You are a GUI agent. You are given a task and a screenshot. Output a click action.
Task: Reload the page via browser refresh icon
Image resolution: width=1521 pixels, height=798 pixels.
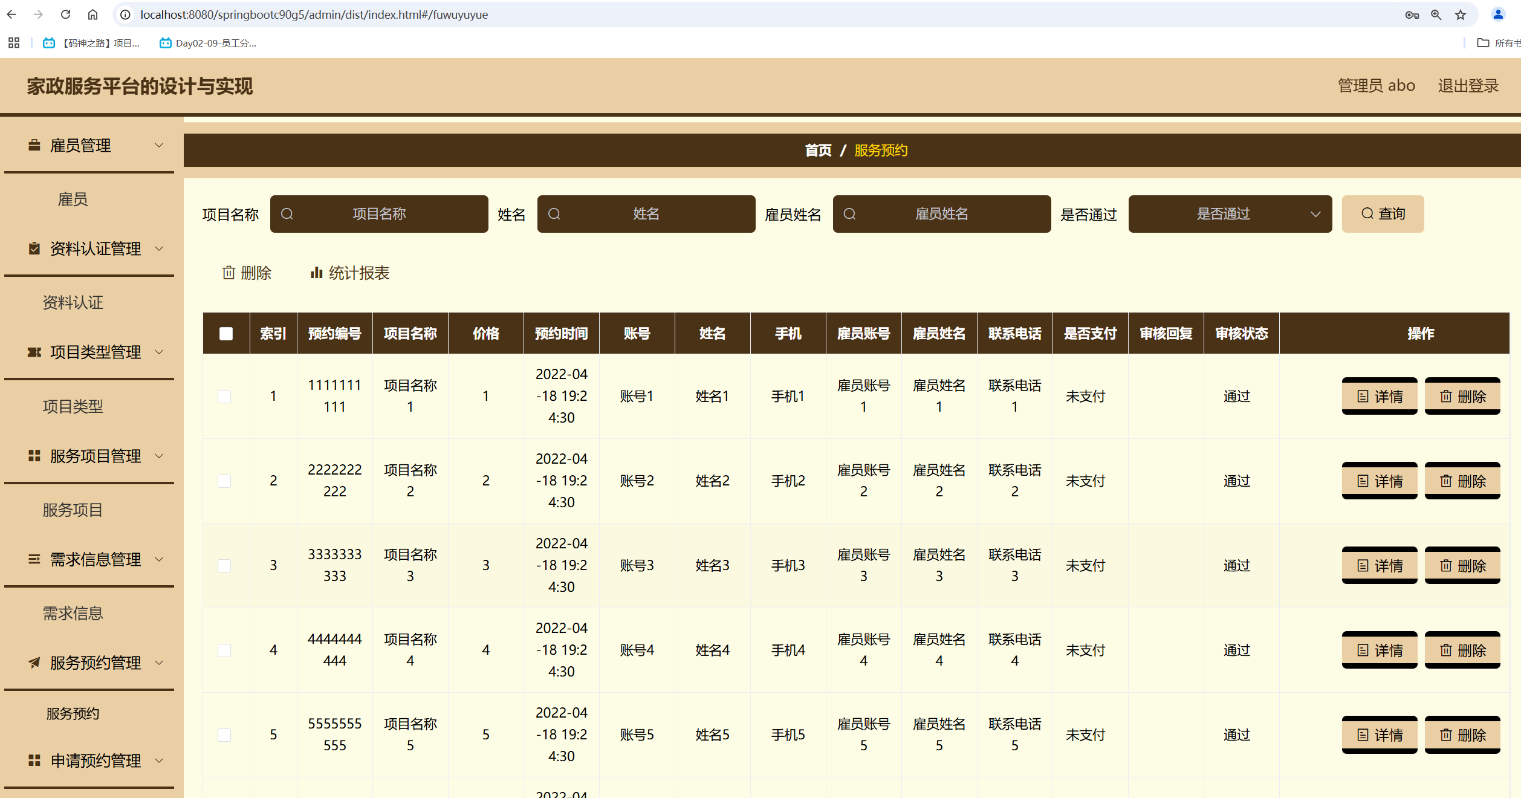pos(66,15)
